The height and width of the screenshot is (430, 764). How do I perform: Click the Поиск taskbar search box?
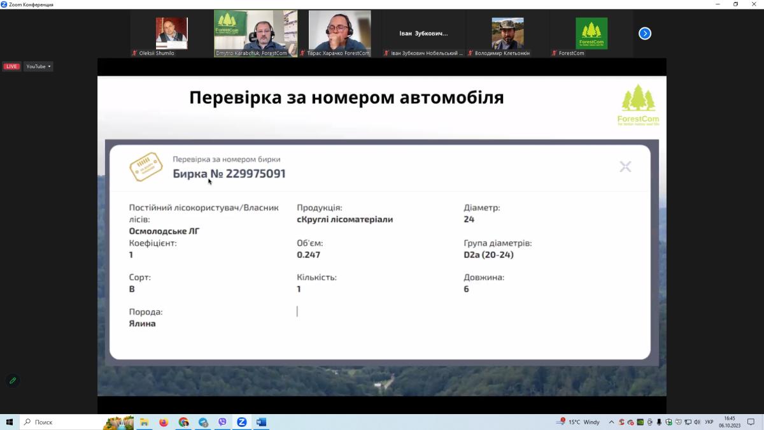[x=60, y=422]
